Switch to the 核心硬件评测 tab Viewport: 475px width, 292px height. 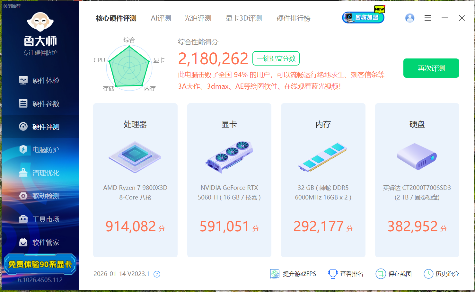tap(116, 18)
